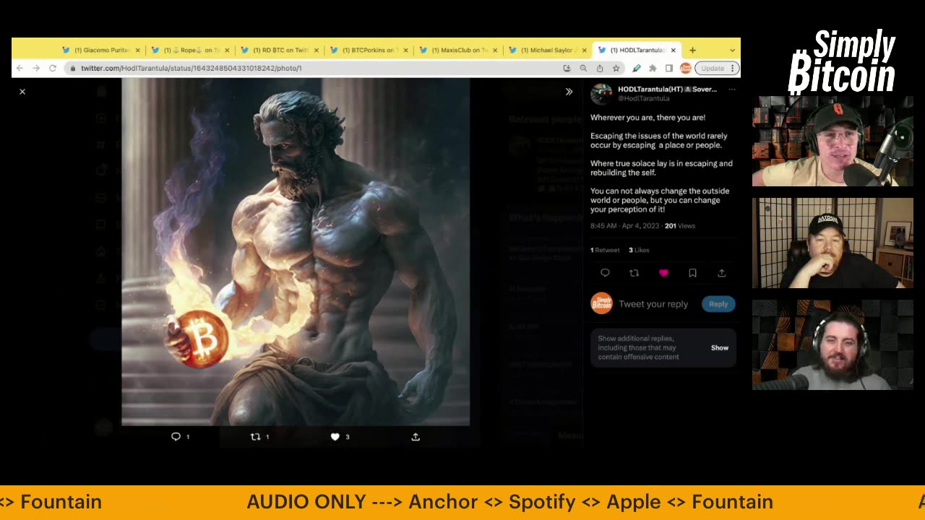Unlike the tweet via the pink heart
Viewport: 925px width, 520px height.
[x=663, y=273]
